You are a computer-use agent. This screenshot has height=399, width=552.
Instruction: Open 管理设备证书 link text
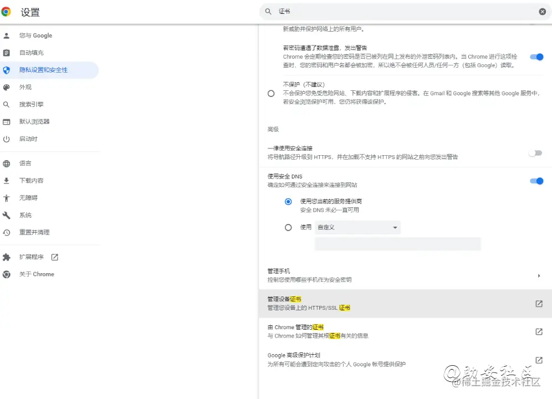point(284,299)
